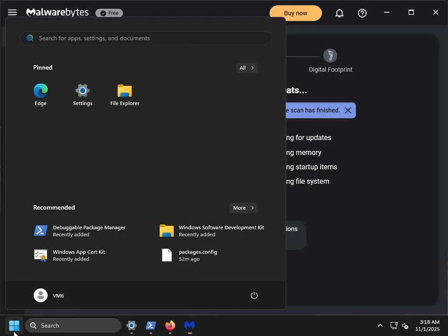Dismiss the scan has finished notification

tap(348, 110)
